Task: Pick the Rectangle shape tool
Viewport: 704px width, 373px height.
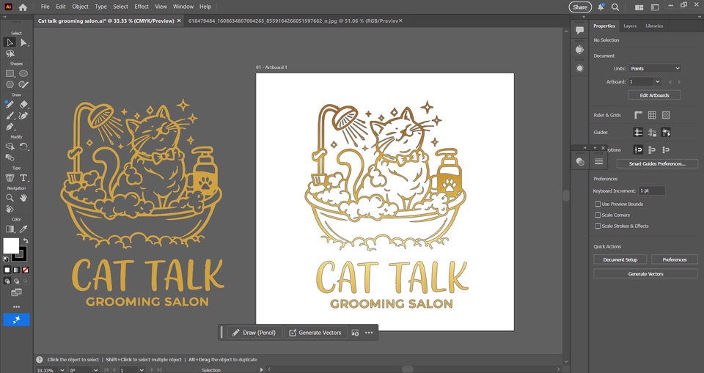Action: click(x=10, y=73)
